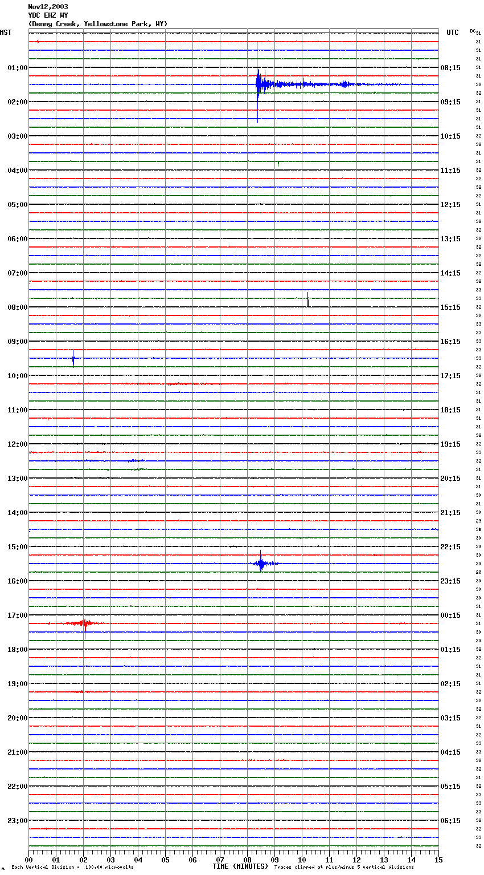The image size is (484, 875).
Task: Click the 00:15 UTC time label
Action: pyautogui.click(x=450, y=615)
